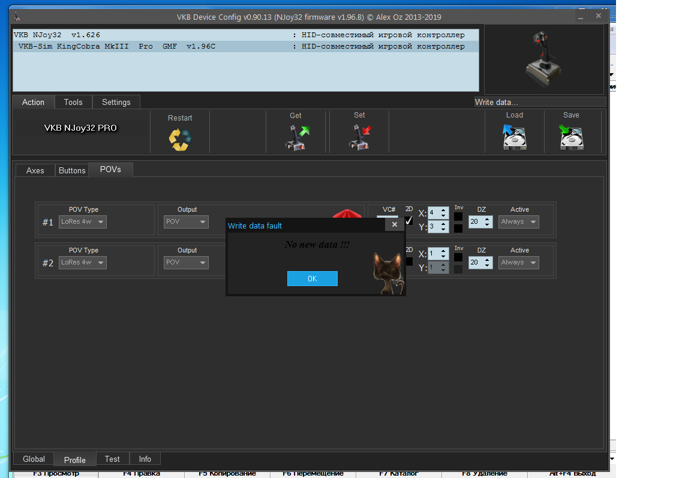Open Active dropdown for POV #1
Screen dimensions: 691x478
coord(519,221)
